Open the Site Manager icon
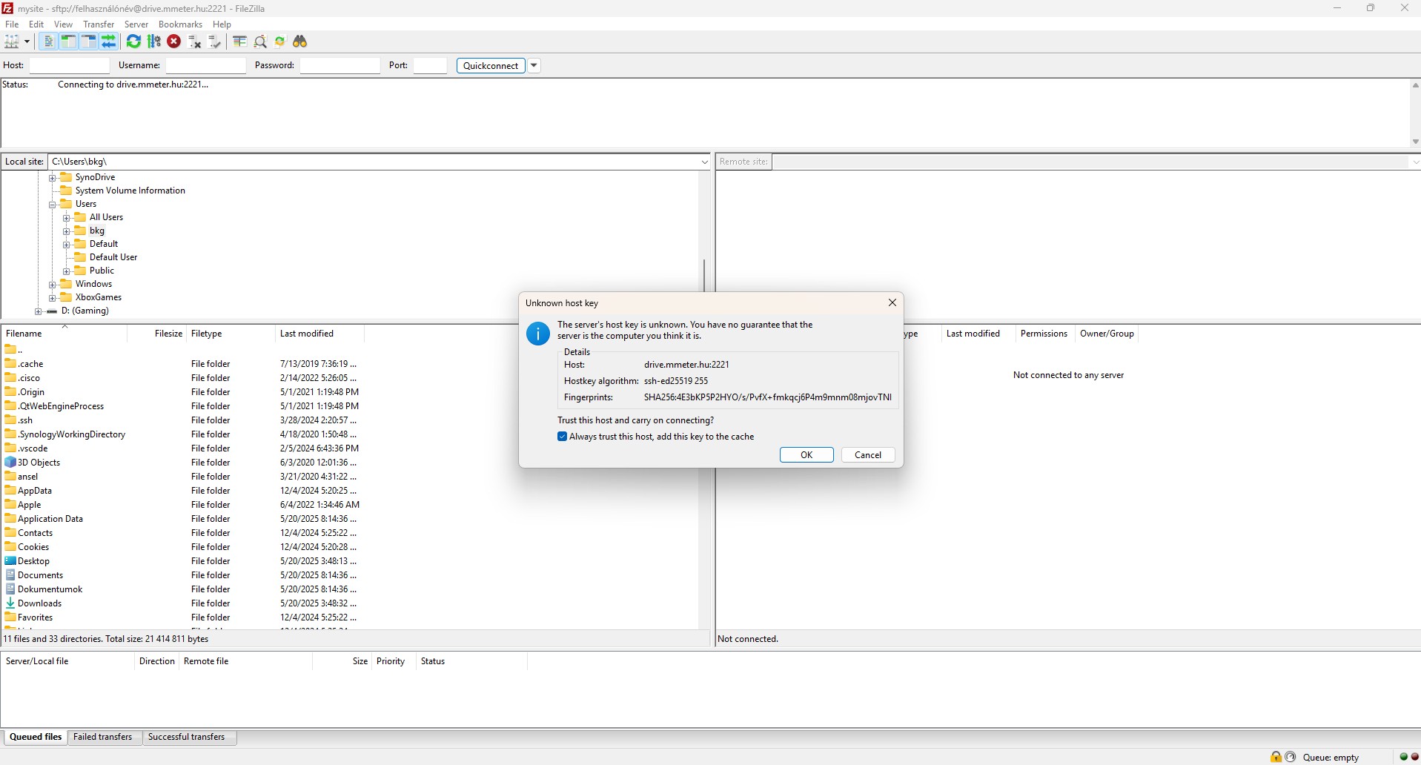The height and width of the screenshot is (765, 1421). click(x=11, y=42)
